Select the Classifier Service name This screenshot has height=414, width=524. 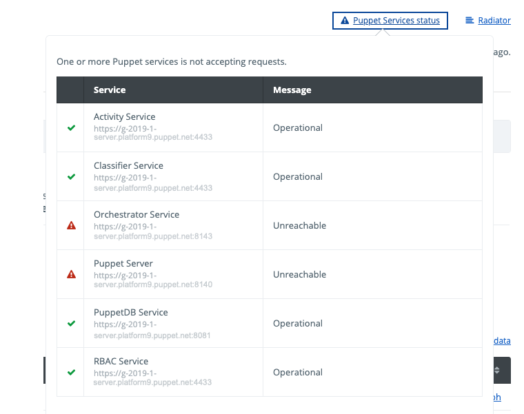128,165
